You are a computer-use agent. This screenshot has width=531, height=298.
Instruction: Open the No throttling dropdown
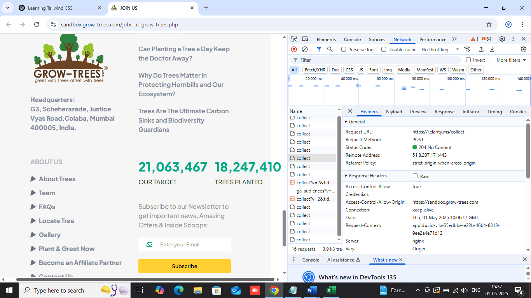(x=440, y=49)
